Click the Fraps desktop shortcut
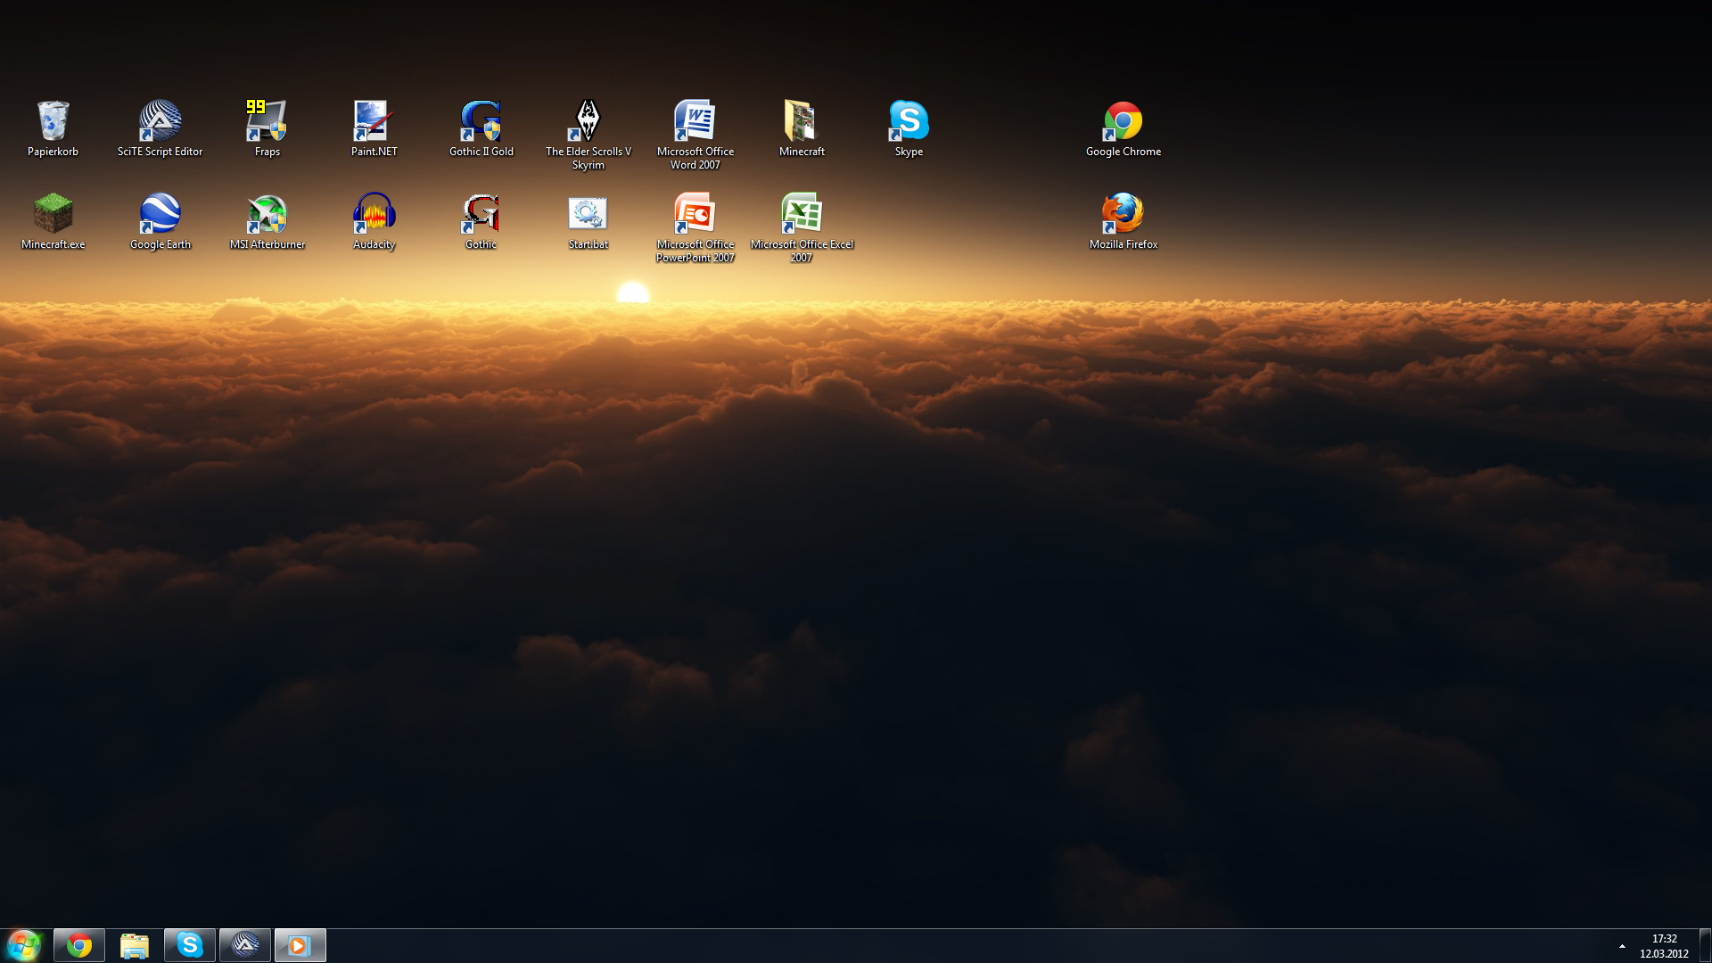 tap(267, 122)
